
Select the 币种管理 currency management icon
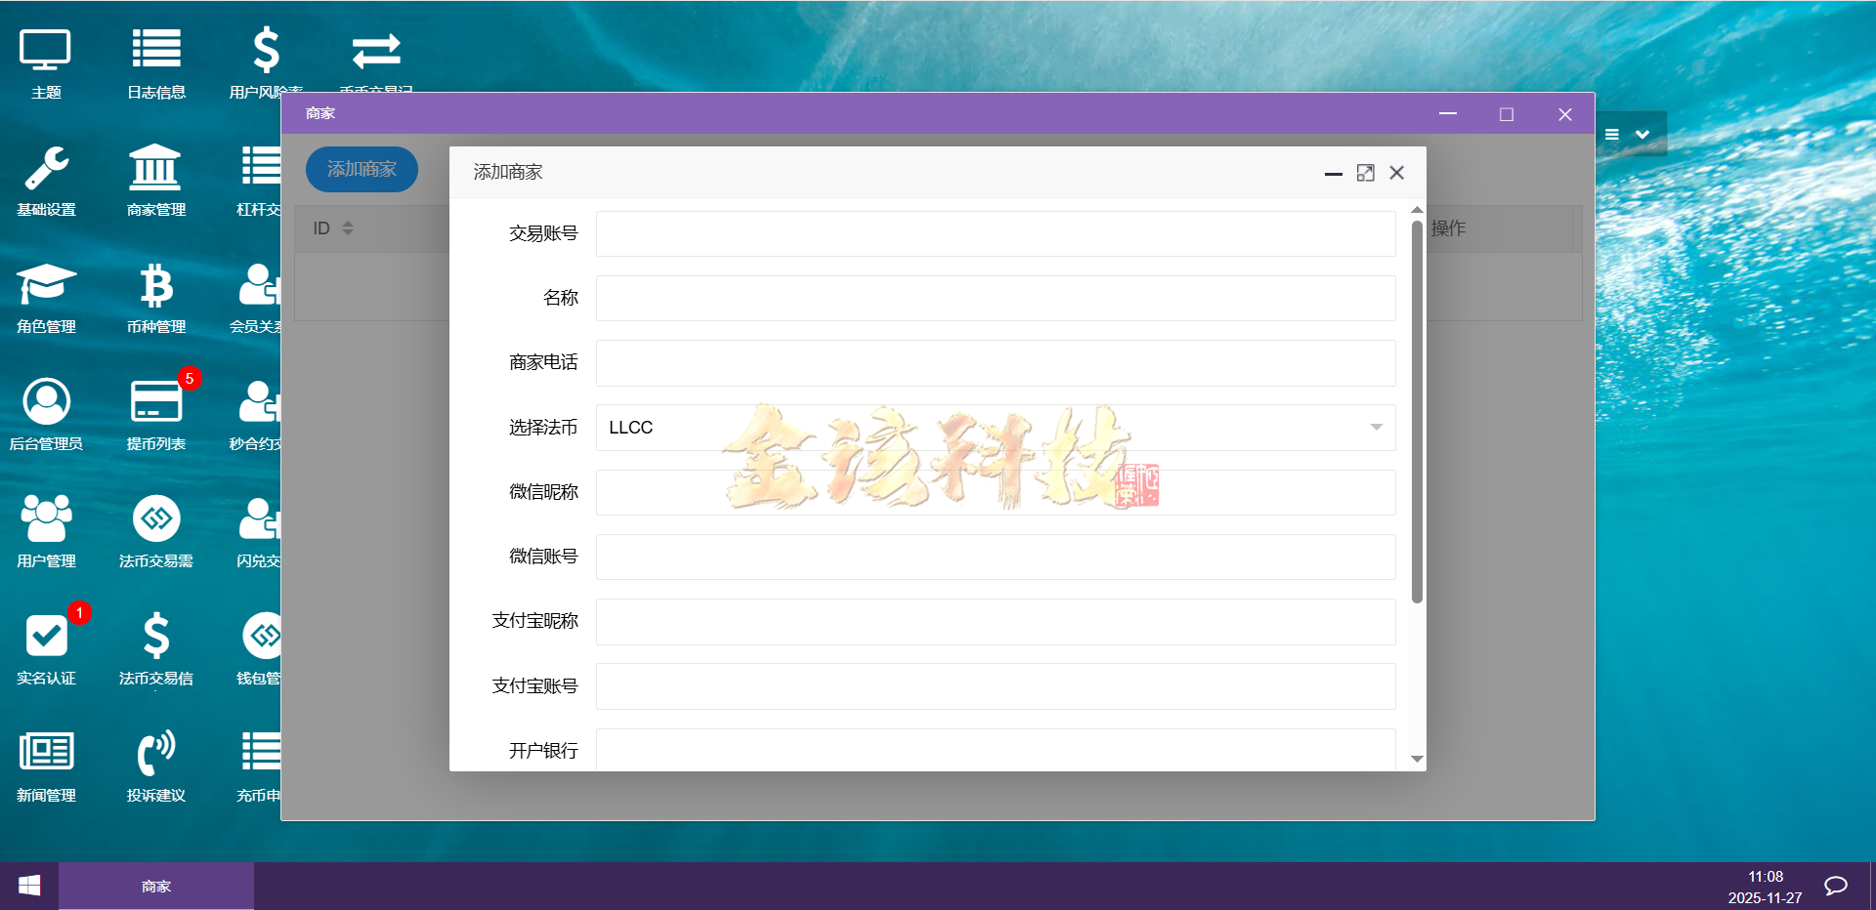(156, 298)
